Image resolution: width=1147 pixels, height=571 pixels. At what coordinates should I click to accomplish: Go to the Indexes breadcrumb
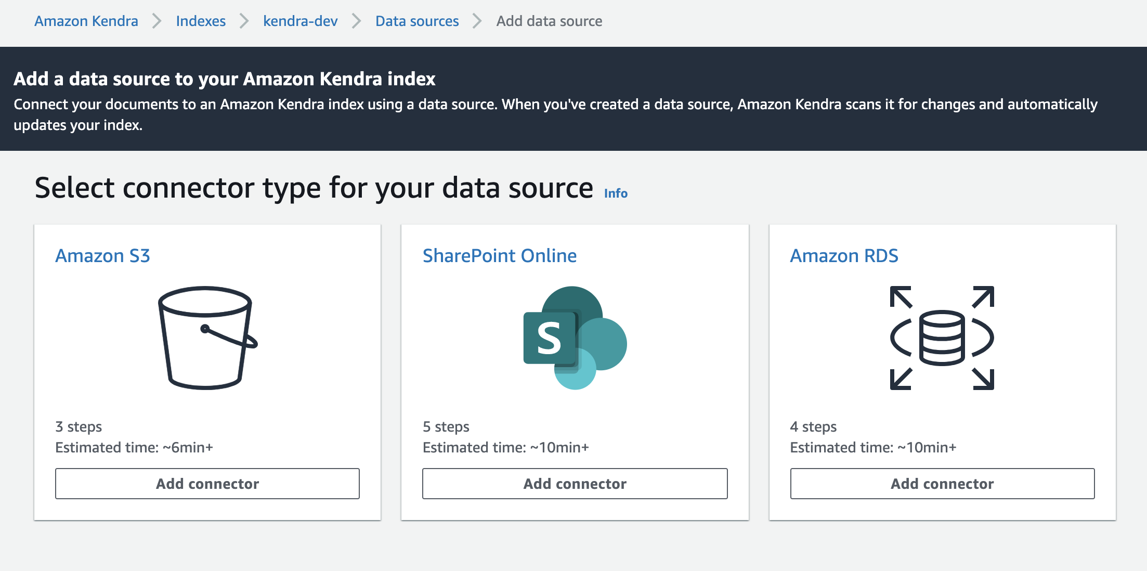click(x=201, y=21)
